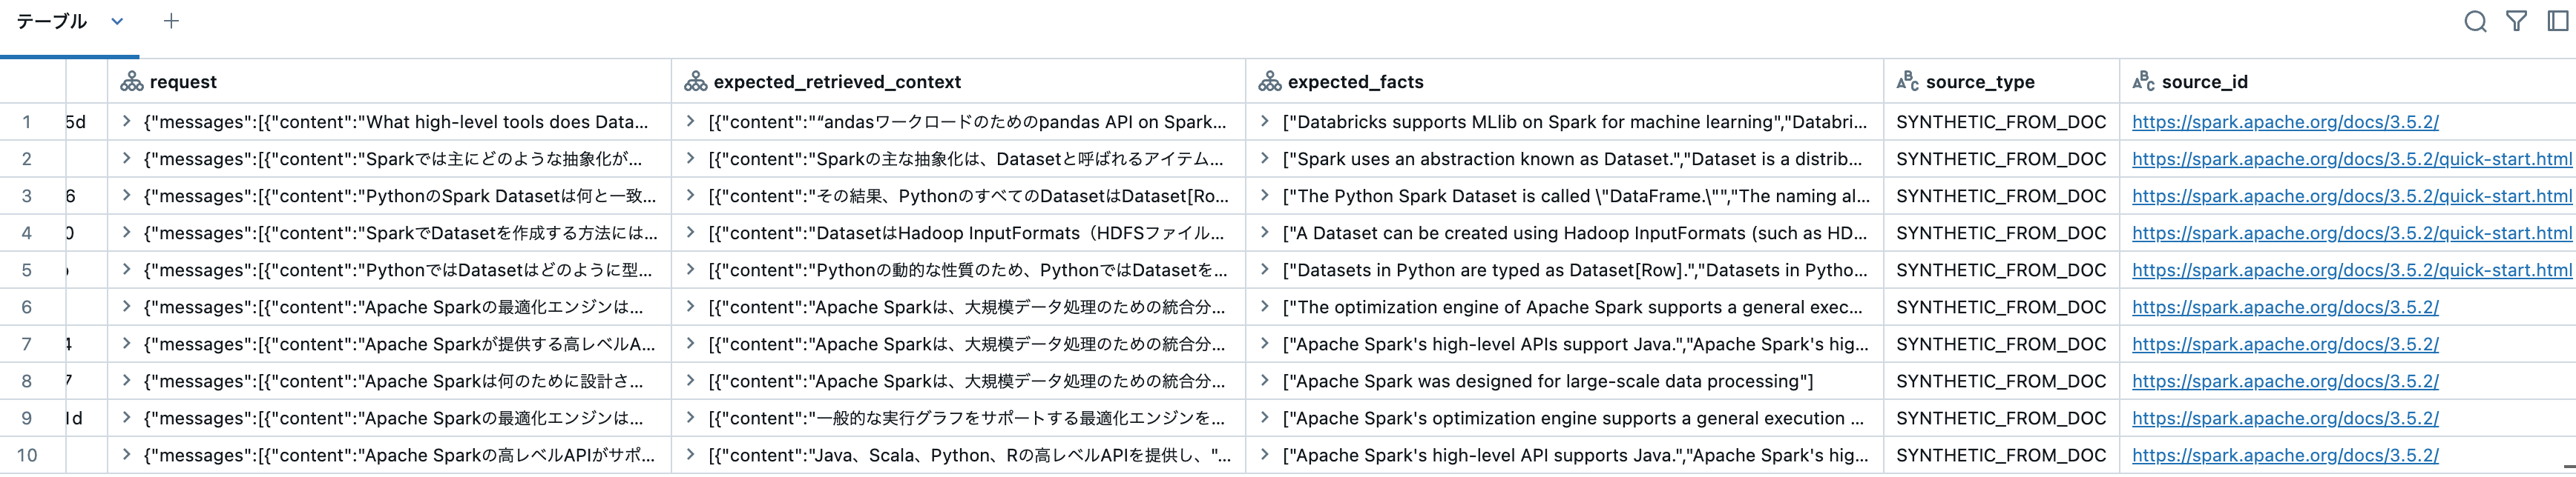Expand row 7 request 'Apache Sparkが提供する'
Viewport: 2576px width, 477px height.
126,343
